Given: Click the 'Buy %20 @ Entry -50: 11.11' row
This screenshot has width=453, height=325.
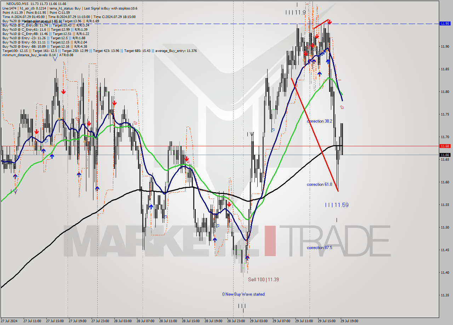Looking at the screenshot, I should pos(44,42).
